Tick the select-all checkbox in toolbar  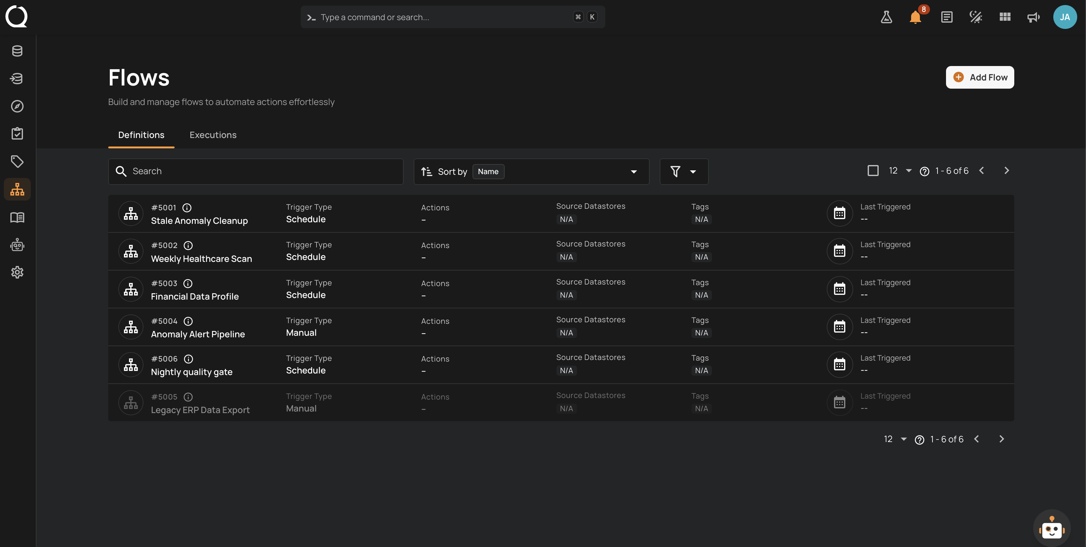(873, 171)
